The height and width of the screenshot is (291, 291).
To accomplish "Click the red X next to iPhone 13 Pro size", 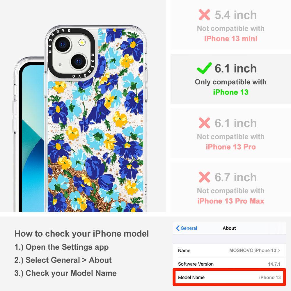I will click(x=204, y=123).
